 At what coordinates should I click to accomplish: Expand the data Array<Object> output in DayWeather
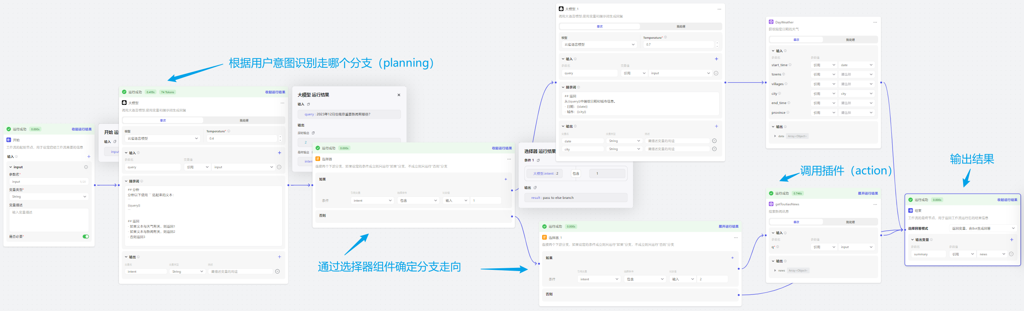[775, 136]
